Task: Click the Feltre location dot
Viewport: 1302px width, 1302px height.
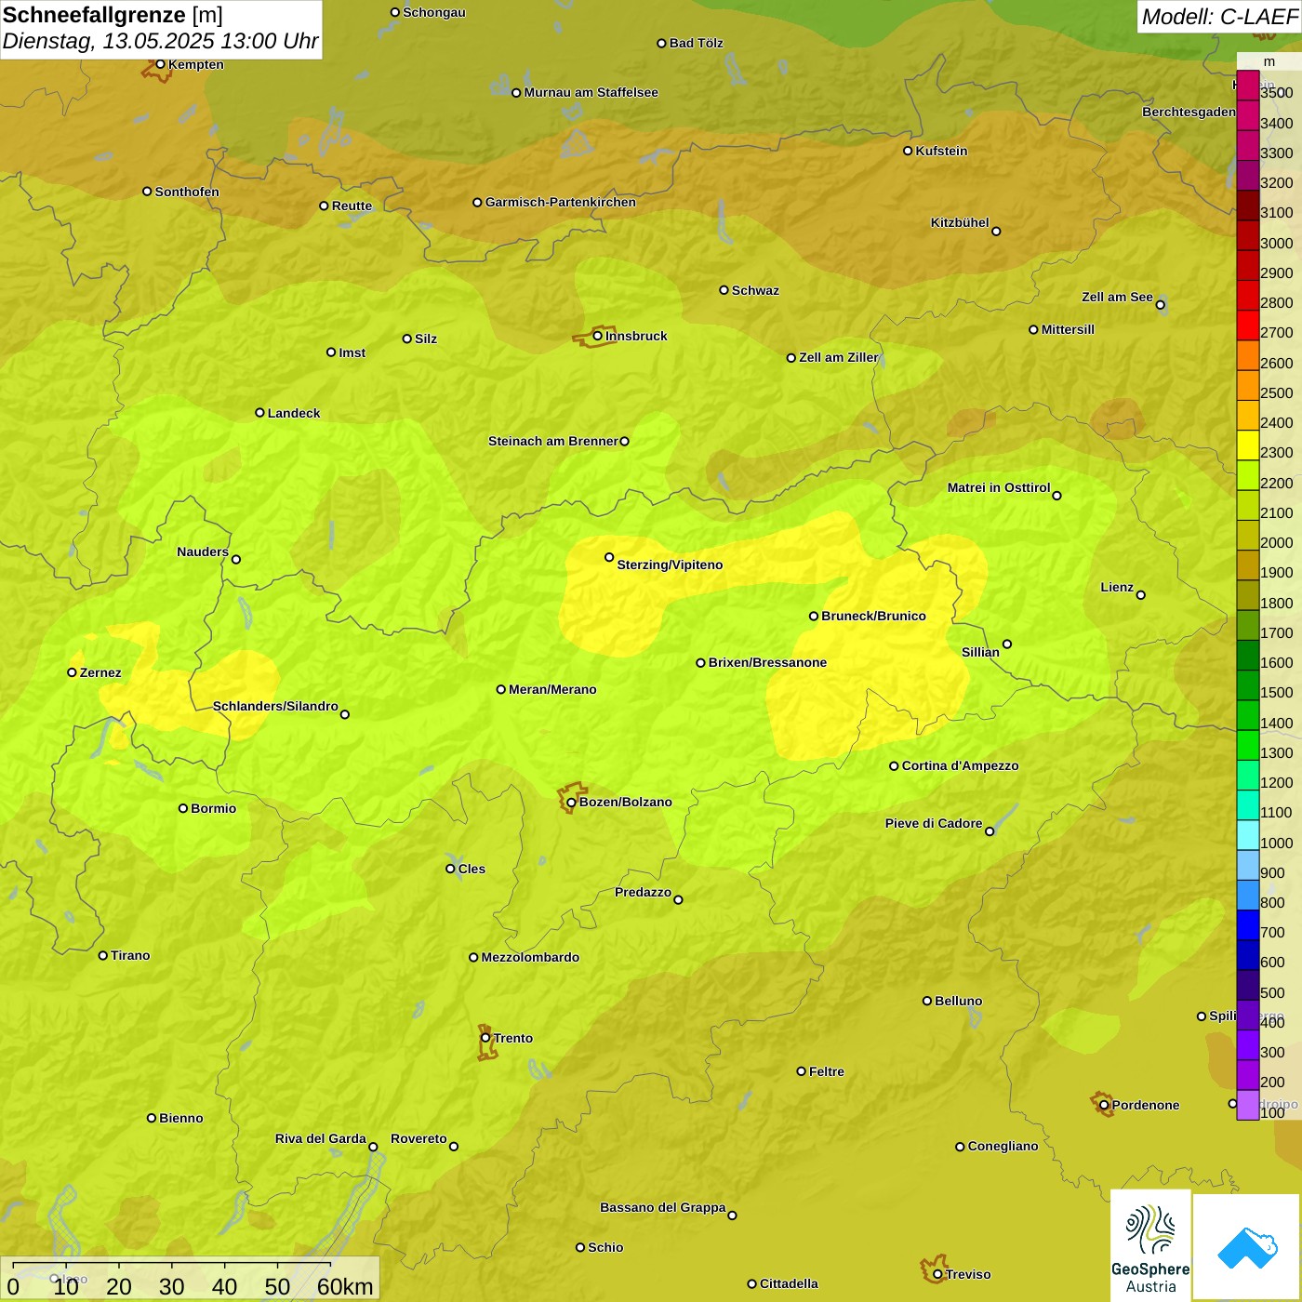Action: (802, 1071)
